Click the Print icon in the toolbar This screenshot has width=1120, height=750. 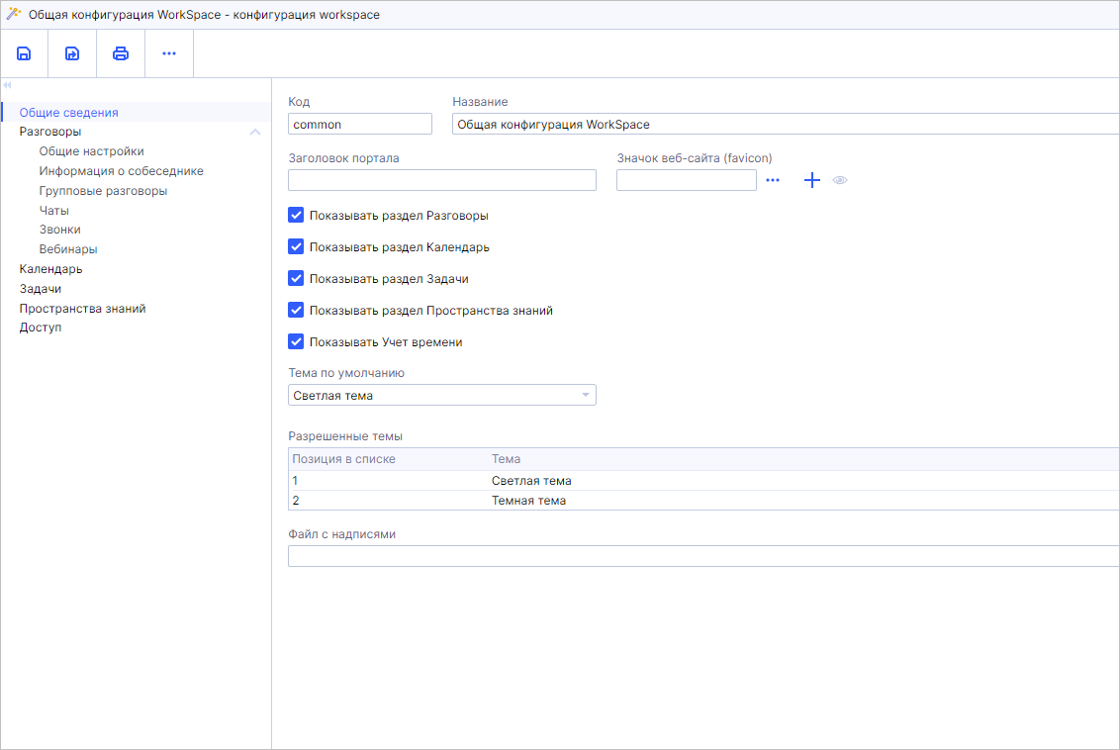121,53
